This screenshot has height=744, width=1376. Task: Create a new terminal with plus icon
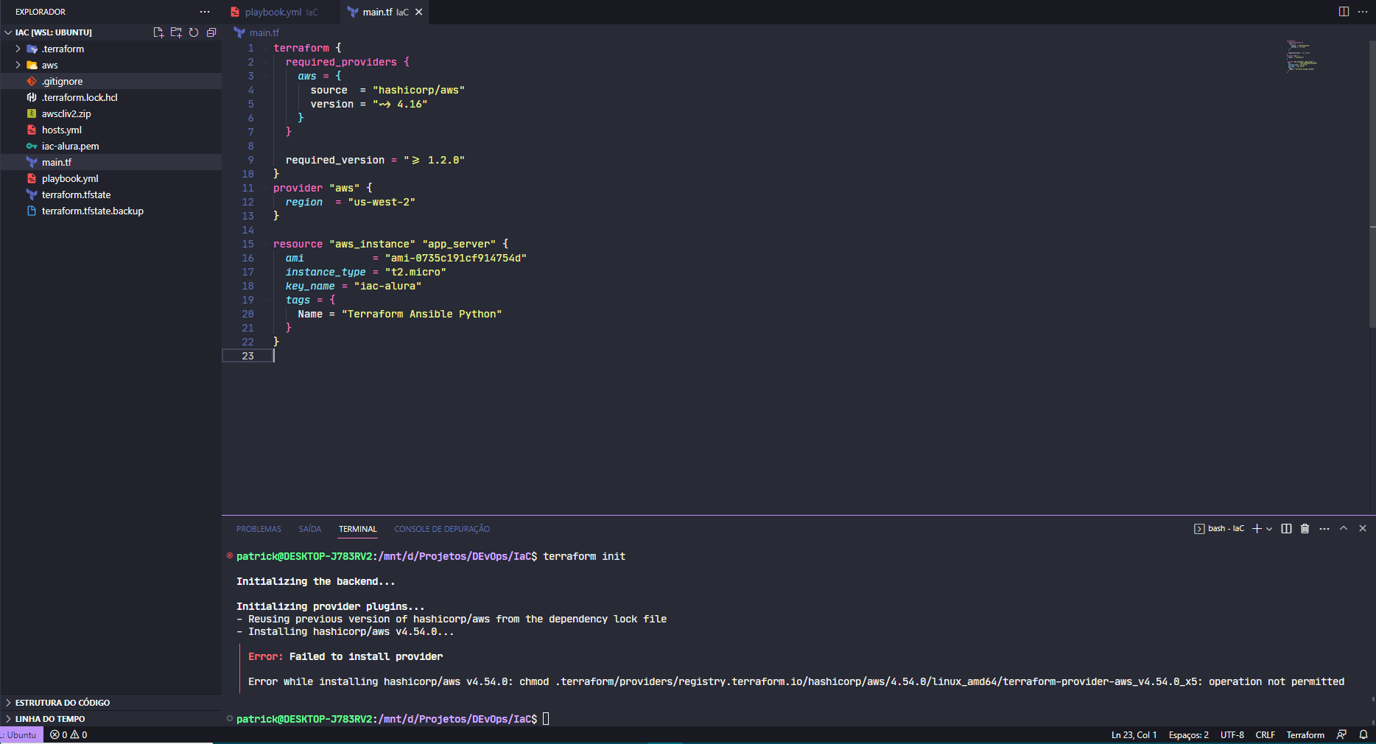click(x=1257, y=529)
